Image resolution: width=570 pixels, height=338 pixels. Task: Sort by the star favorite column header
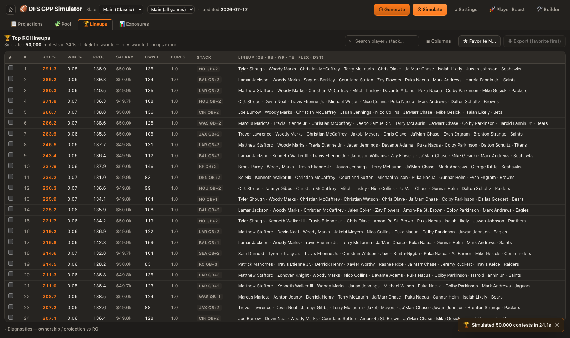pyautogui.click(x=10, y=57)
